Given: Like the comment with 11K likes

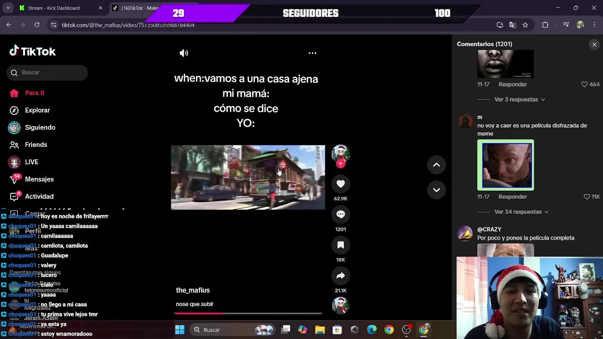Looking at the screenshot, I should (x=587, y=197).
